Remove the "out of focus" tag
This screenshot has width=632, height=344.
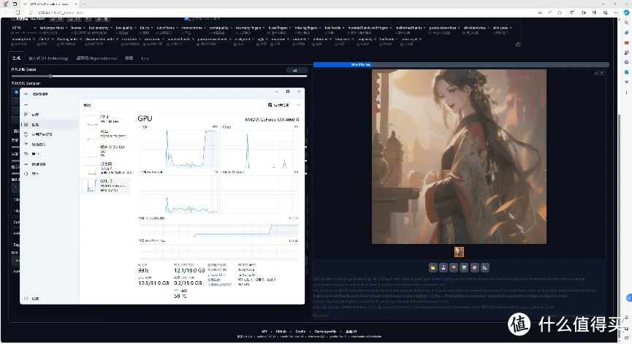[177, 28]
